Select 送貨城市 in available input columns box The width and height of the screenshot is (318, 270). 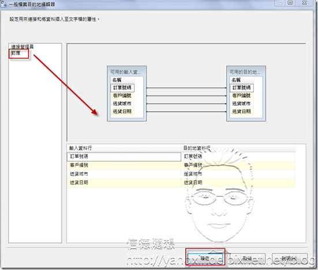pyautogui.click(x=122, y=104)
